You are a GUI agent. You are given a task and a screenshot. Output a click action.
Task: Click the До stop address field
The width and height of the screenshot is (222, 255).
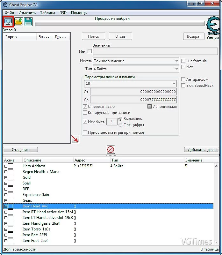tap(133, 100)
